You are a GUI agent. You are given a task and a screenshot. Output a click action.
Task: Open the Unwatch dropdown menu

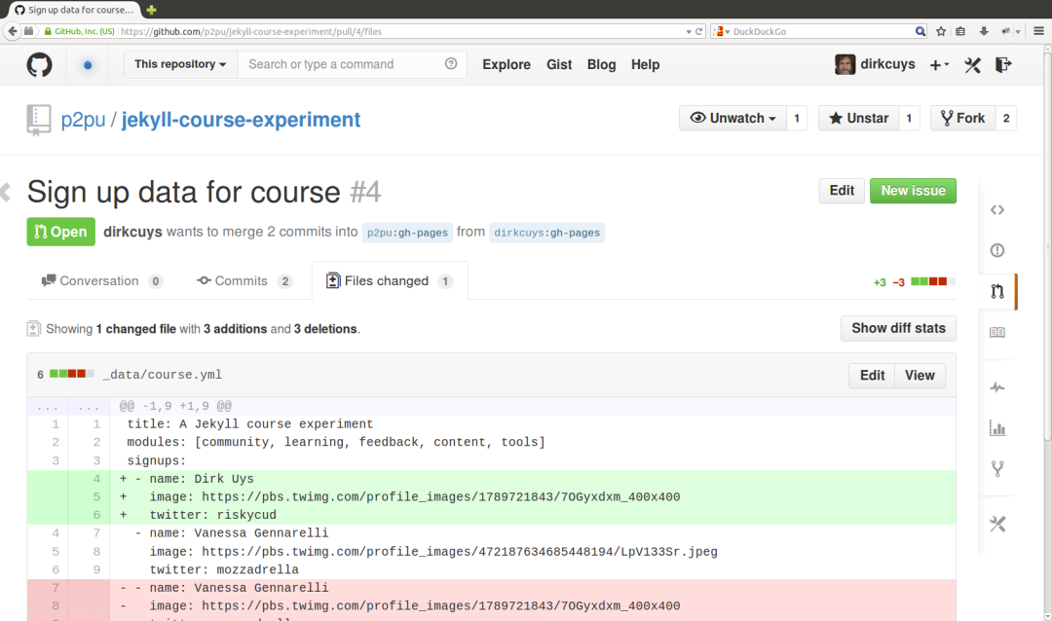[733, 119]
